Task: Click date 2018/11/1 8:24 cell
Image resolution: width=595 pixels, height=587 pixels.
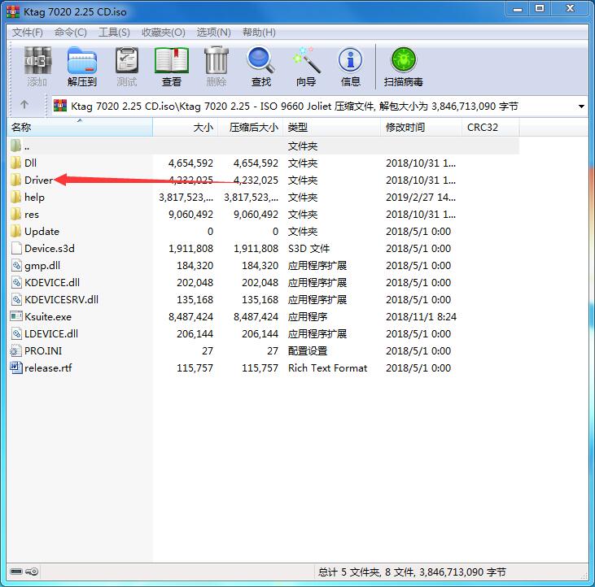Action: pyautogui.click(x=421, y=316)
